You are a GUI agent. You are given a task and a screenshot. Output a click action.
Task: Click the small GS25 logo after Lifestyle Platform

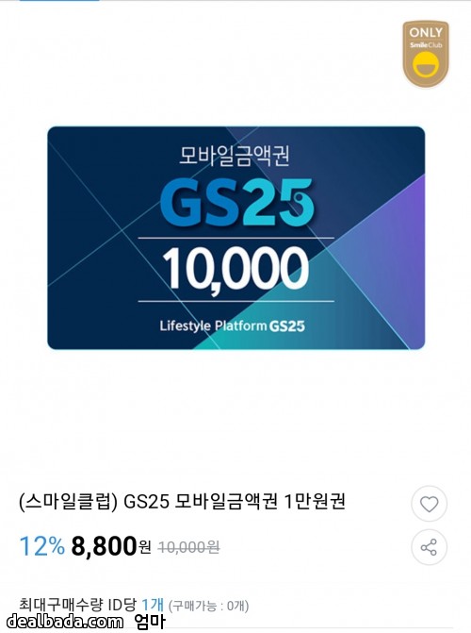click(x=286, y=326)
